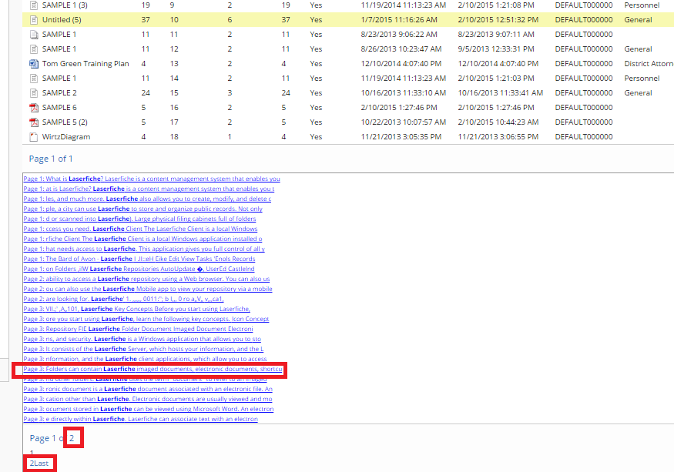674x472 pixels.
Task: Click the 'Page 1 of 1' results label
Action: (x=51, y=159)
